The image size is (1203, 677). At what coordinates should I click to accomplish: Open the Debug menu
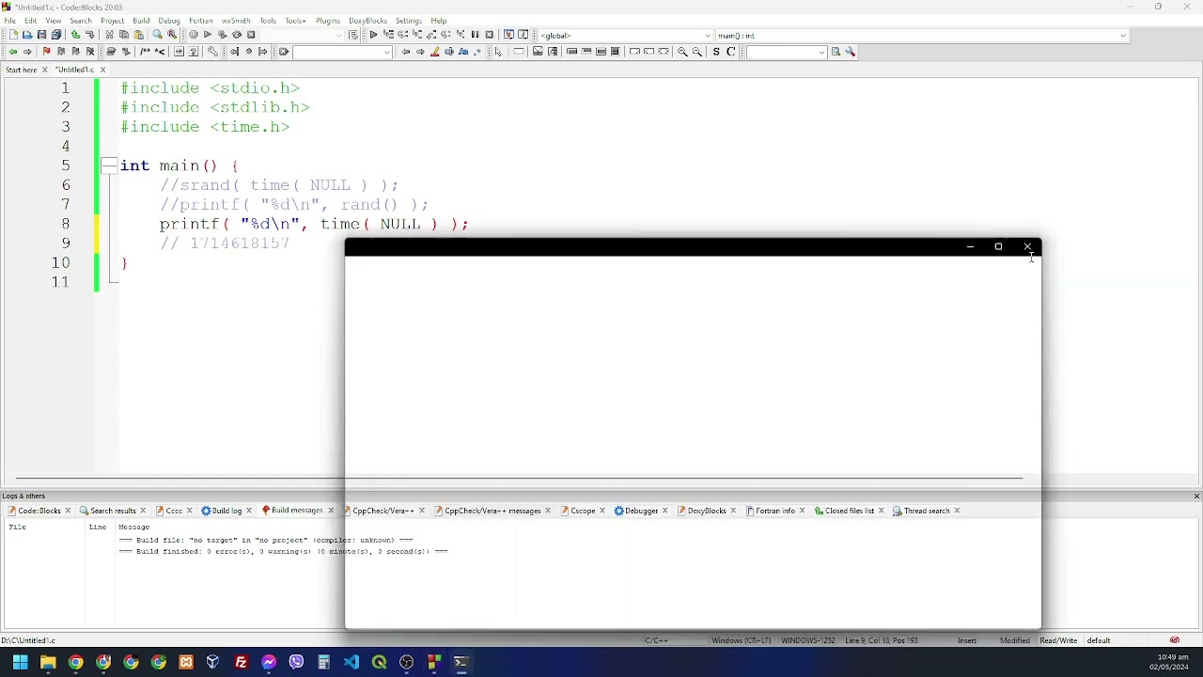pyautogui.click(x=169, y=21)
